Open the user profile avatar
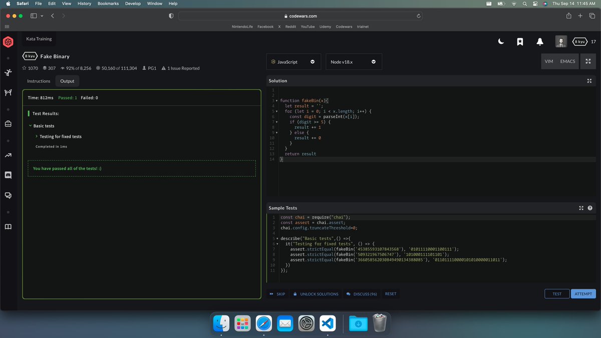The width and height of the screenshot is (601, 338). (561, 42)
